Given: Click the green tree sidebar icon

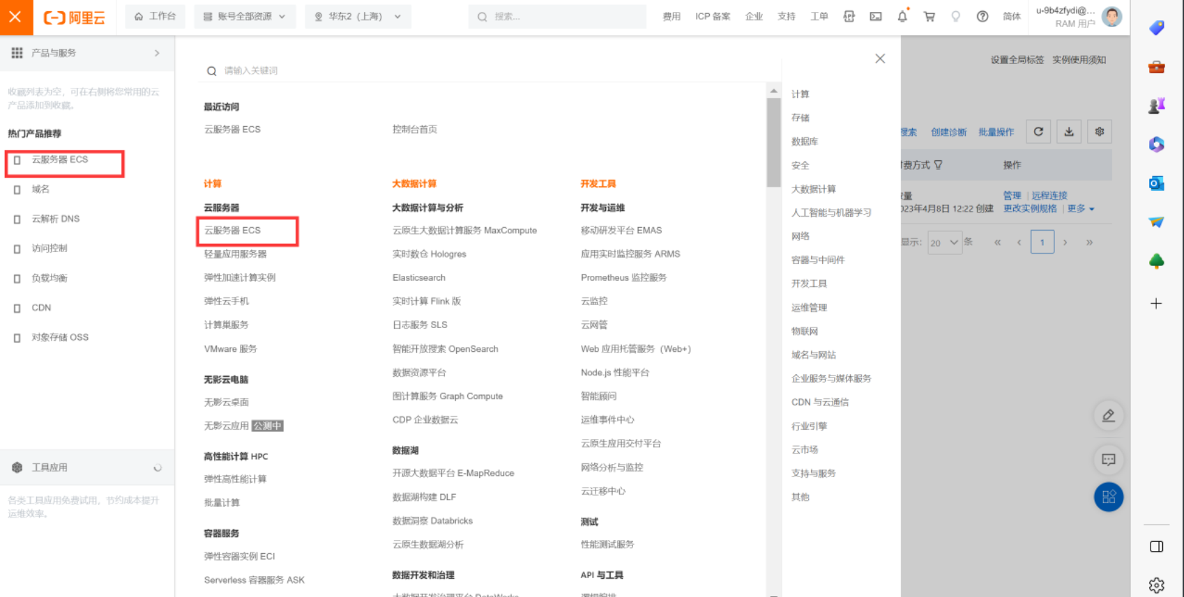Looking at the screenshot, I should point(1156,261).
